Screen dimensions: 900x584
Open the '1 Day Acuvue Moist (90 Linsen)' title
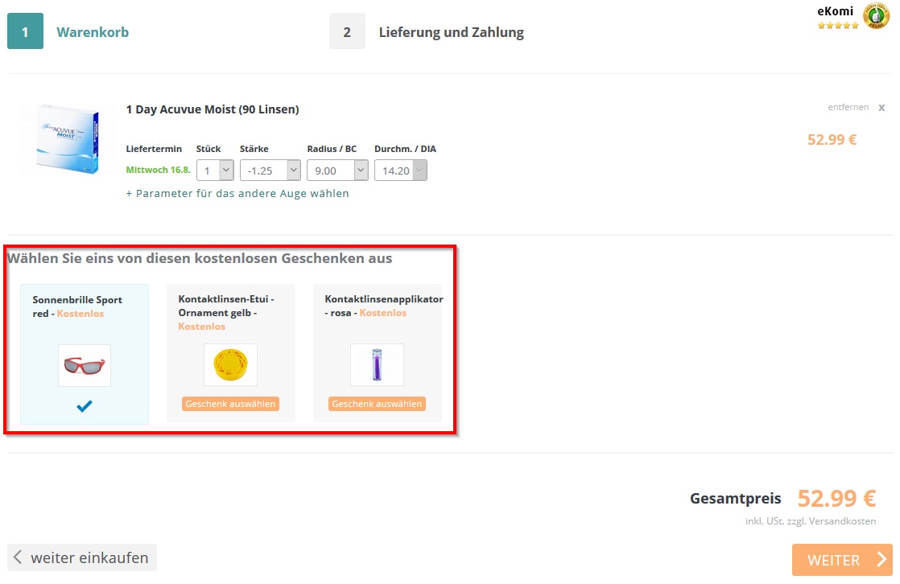tap(213, 109)
